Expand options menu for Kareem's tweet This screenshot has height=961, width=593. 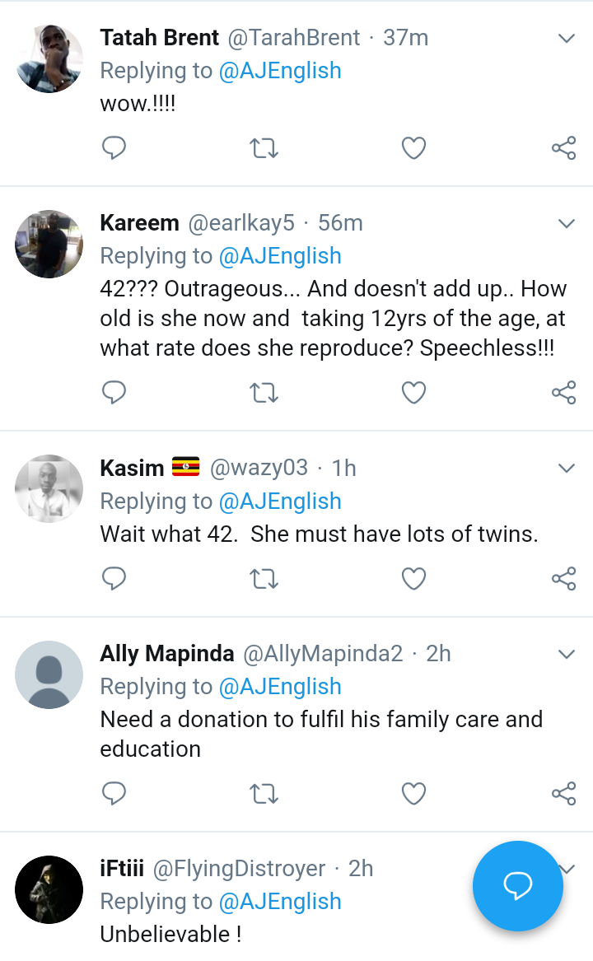tap(566, 223)
